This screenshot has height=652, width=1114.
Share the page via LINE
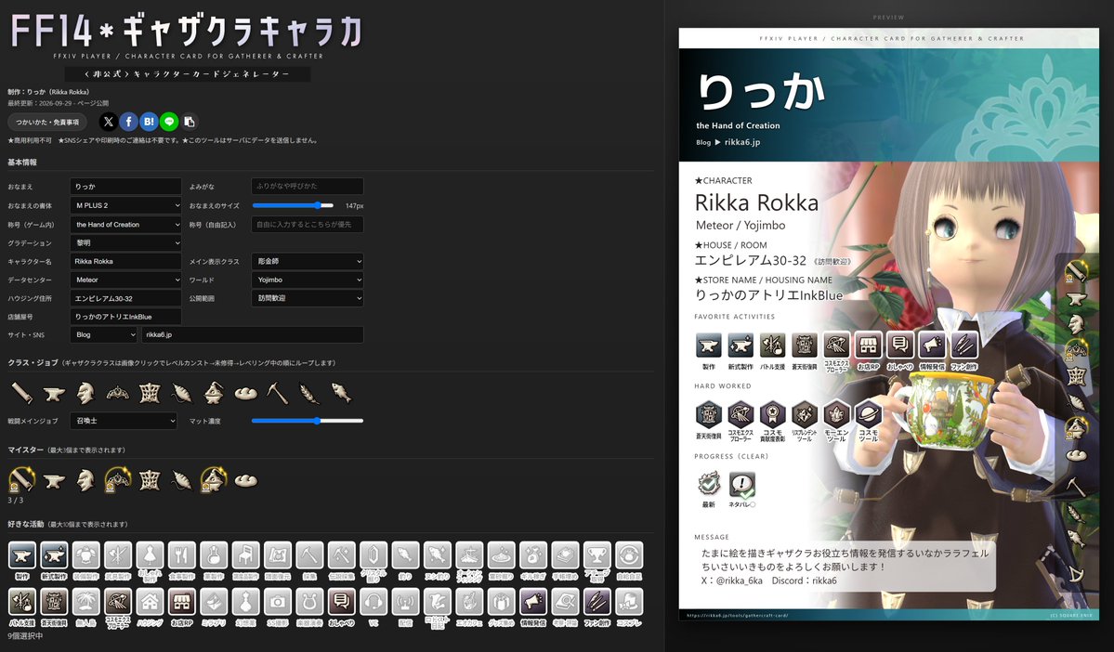[169, 122]
